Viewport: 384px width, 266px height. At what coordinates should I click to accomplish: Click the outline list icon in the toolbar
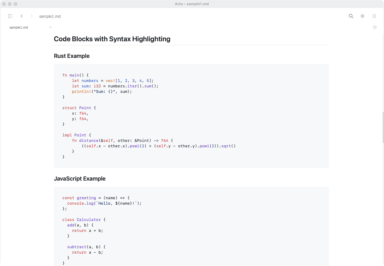[374, 16]
